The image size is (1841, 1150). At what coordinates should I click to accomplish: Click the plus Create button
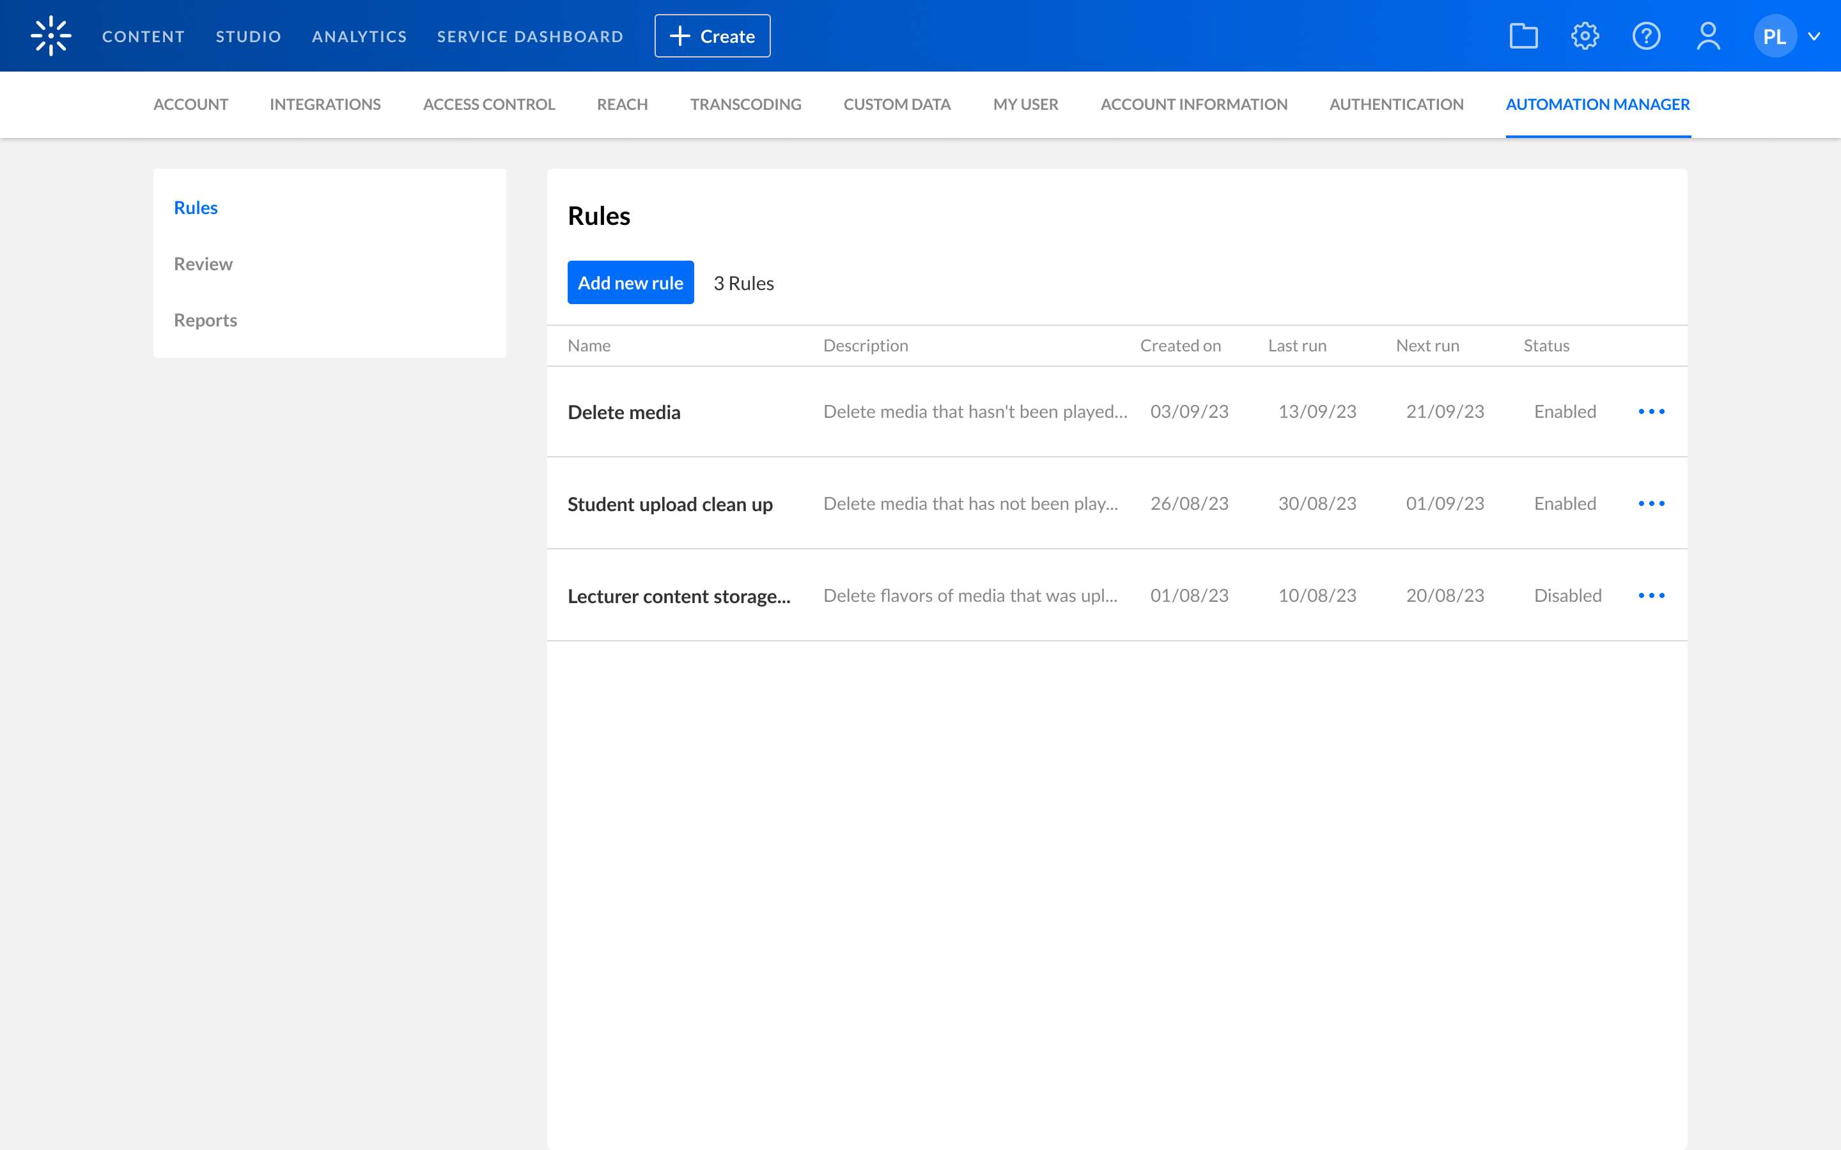pyautogui.click(x=712, y=36)
